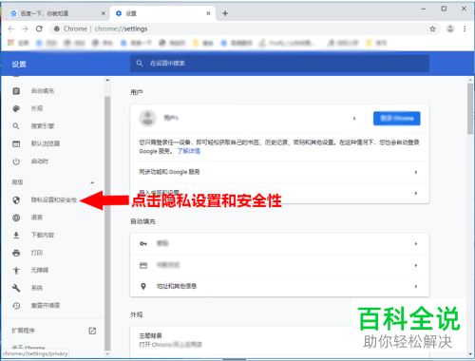Open Appearance palette icon in sidebar

click(16, 108)
